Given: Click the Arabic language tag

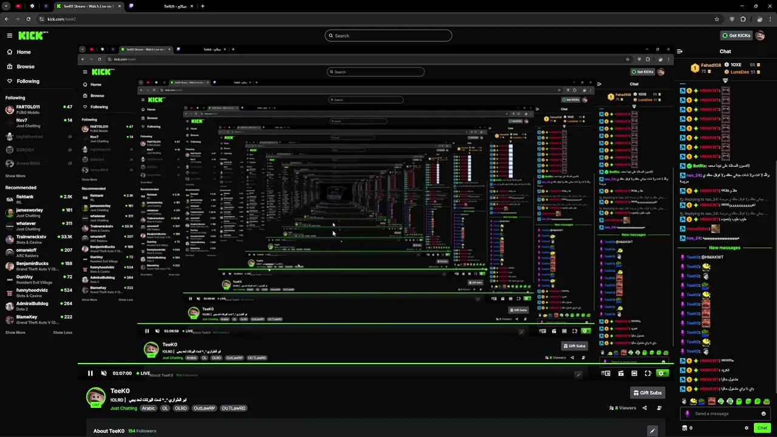Looking at the screenshot, I should click(x=149, y=408).
